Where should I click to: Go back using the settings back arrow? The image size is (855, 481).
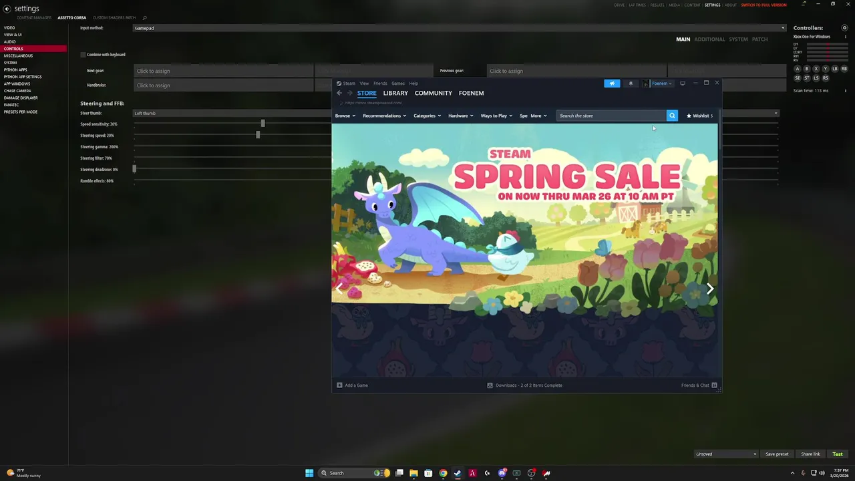pos(7,9)
